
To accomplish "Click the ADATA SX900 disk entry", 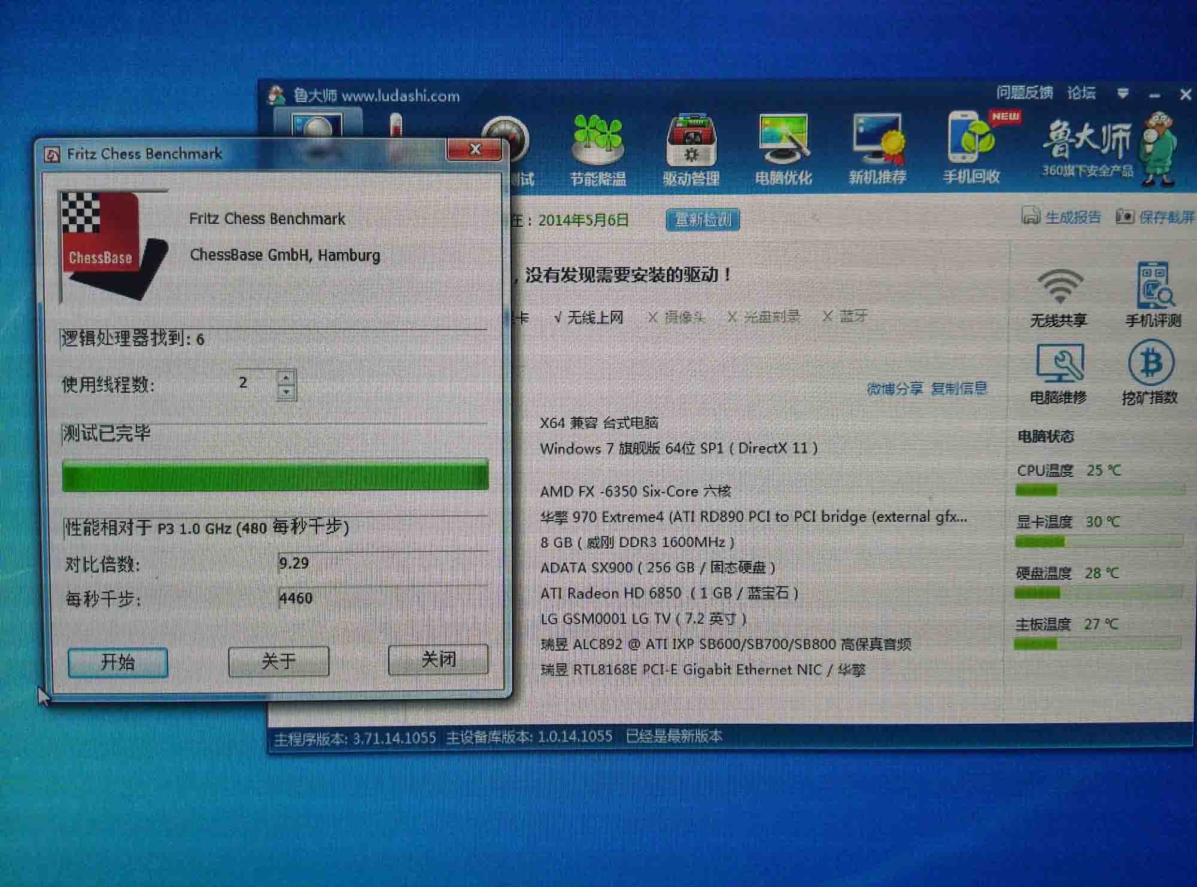I will click(658, 568).
